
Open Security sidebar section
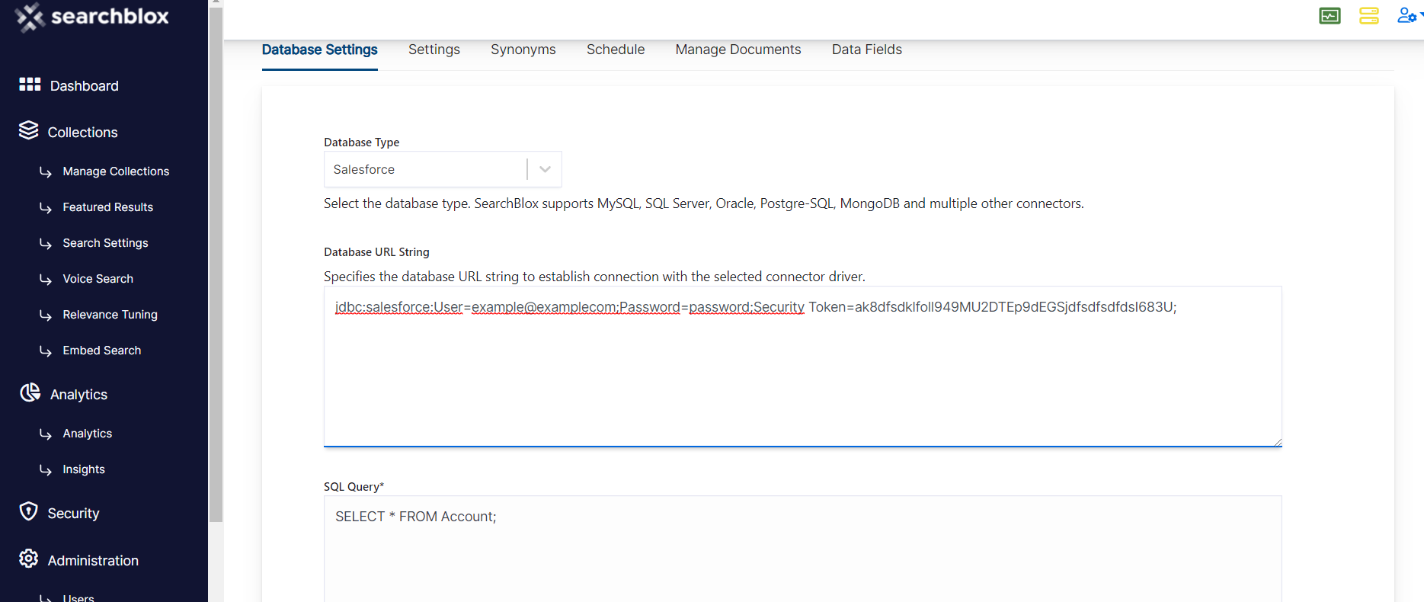coord(74,514)
